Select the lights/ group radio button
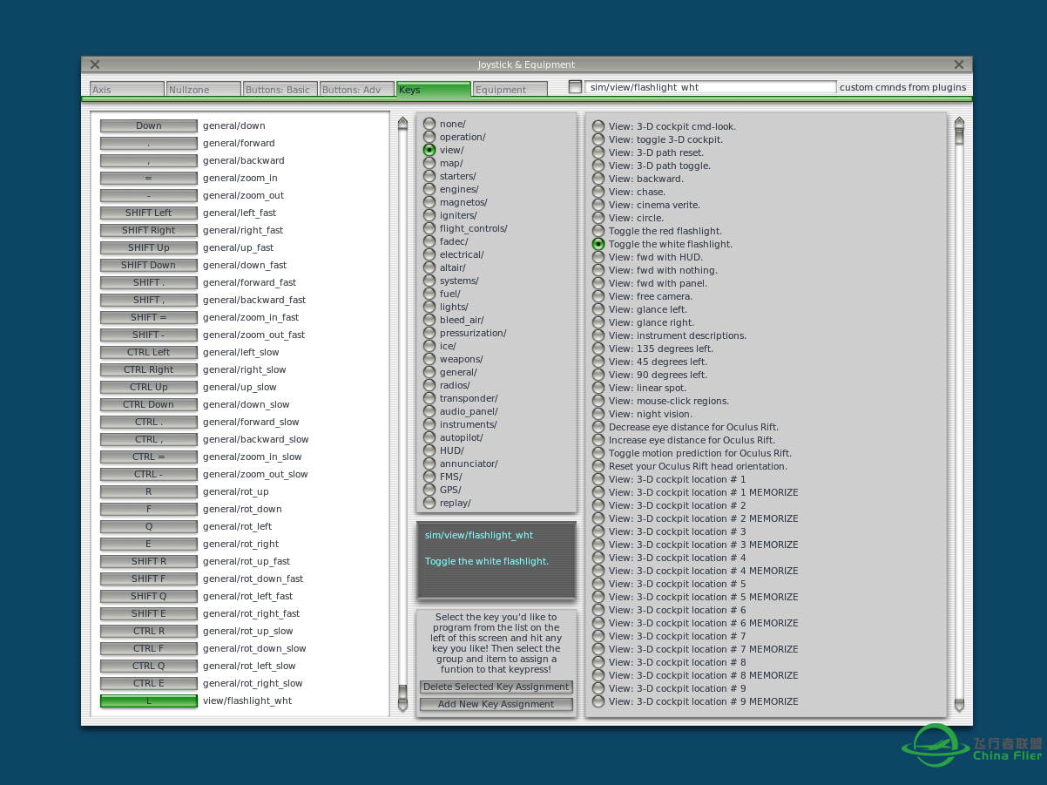The width and height of the screenshot is (1047, 785). point(429,307)
